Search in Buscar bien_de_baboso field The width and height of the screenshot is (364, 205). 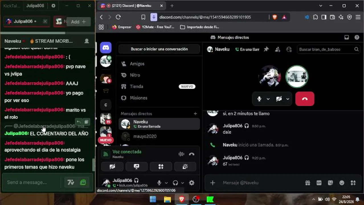tap(328, 49)
